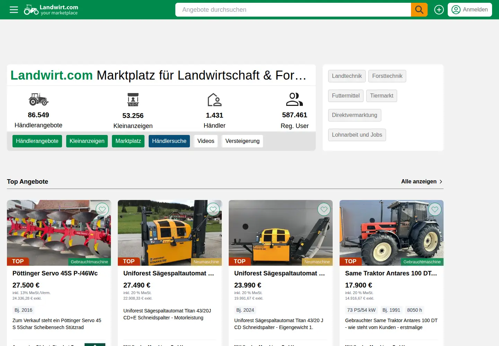The height and width of the screenshot is (346, 499).
Task: Click the users icon above Reg. User
Action: pos(295,99)
